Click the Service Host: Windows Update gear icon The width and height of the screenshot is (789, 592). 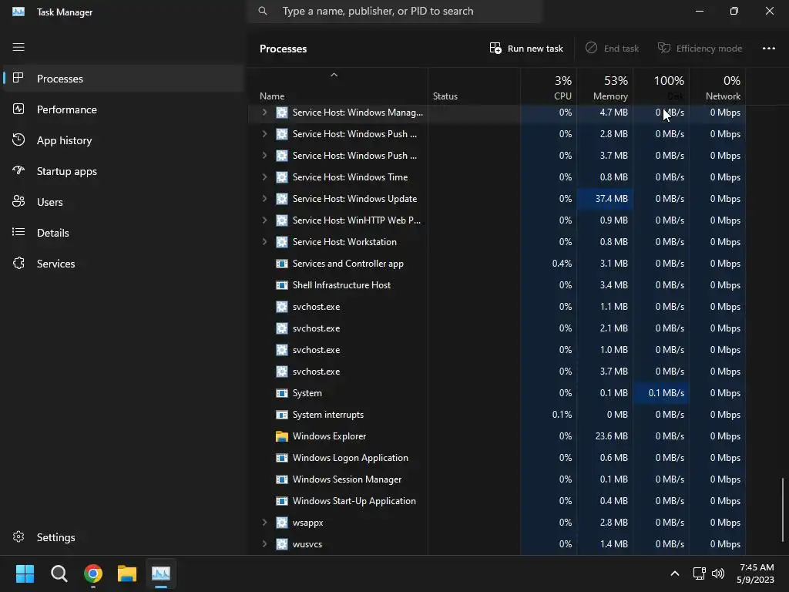pos(282,198)
